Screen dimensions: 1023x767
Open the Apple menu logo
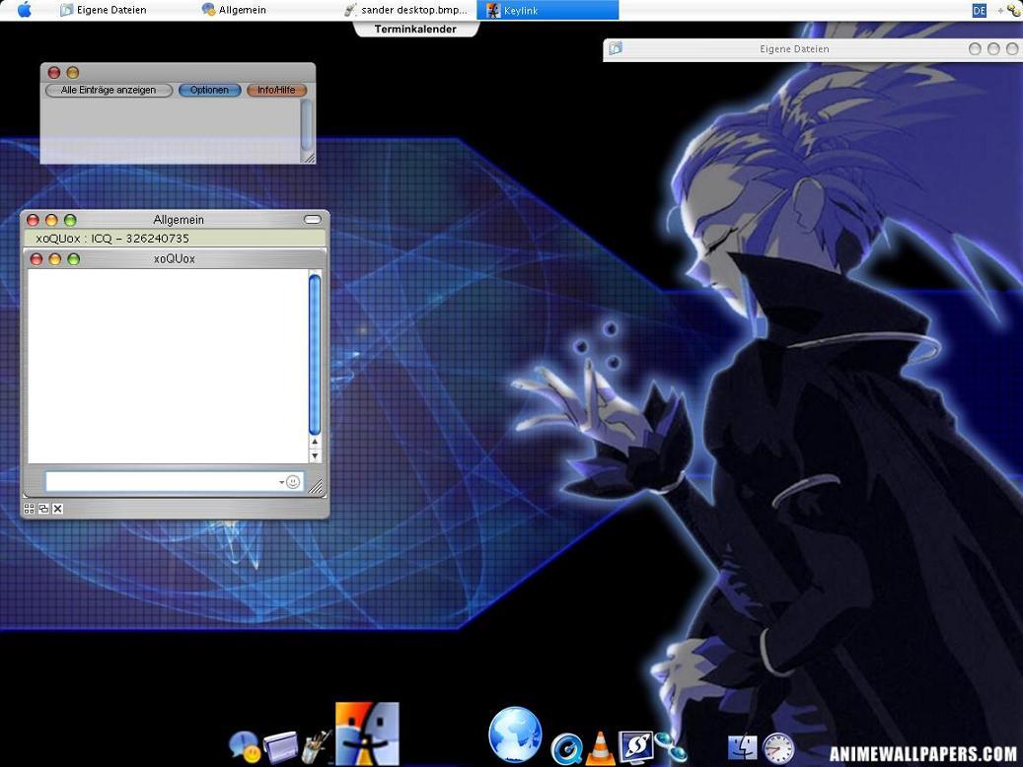[x=24, y=10]
